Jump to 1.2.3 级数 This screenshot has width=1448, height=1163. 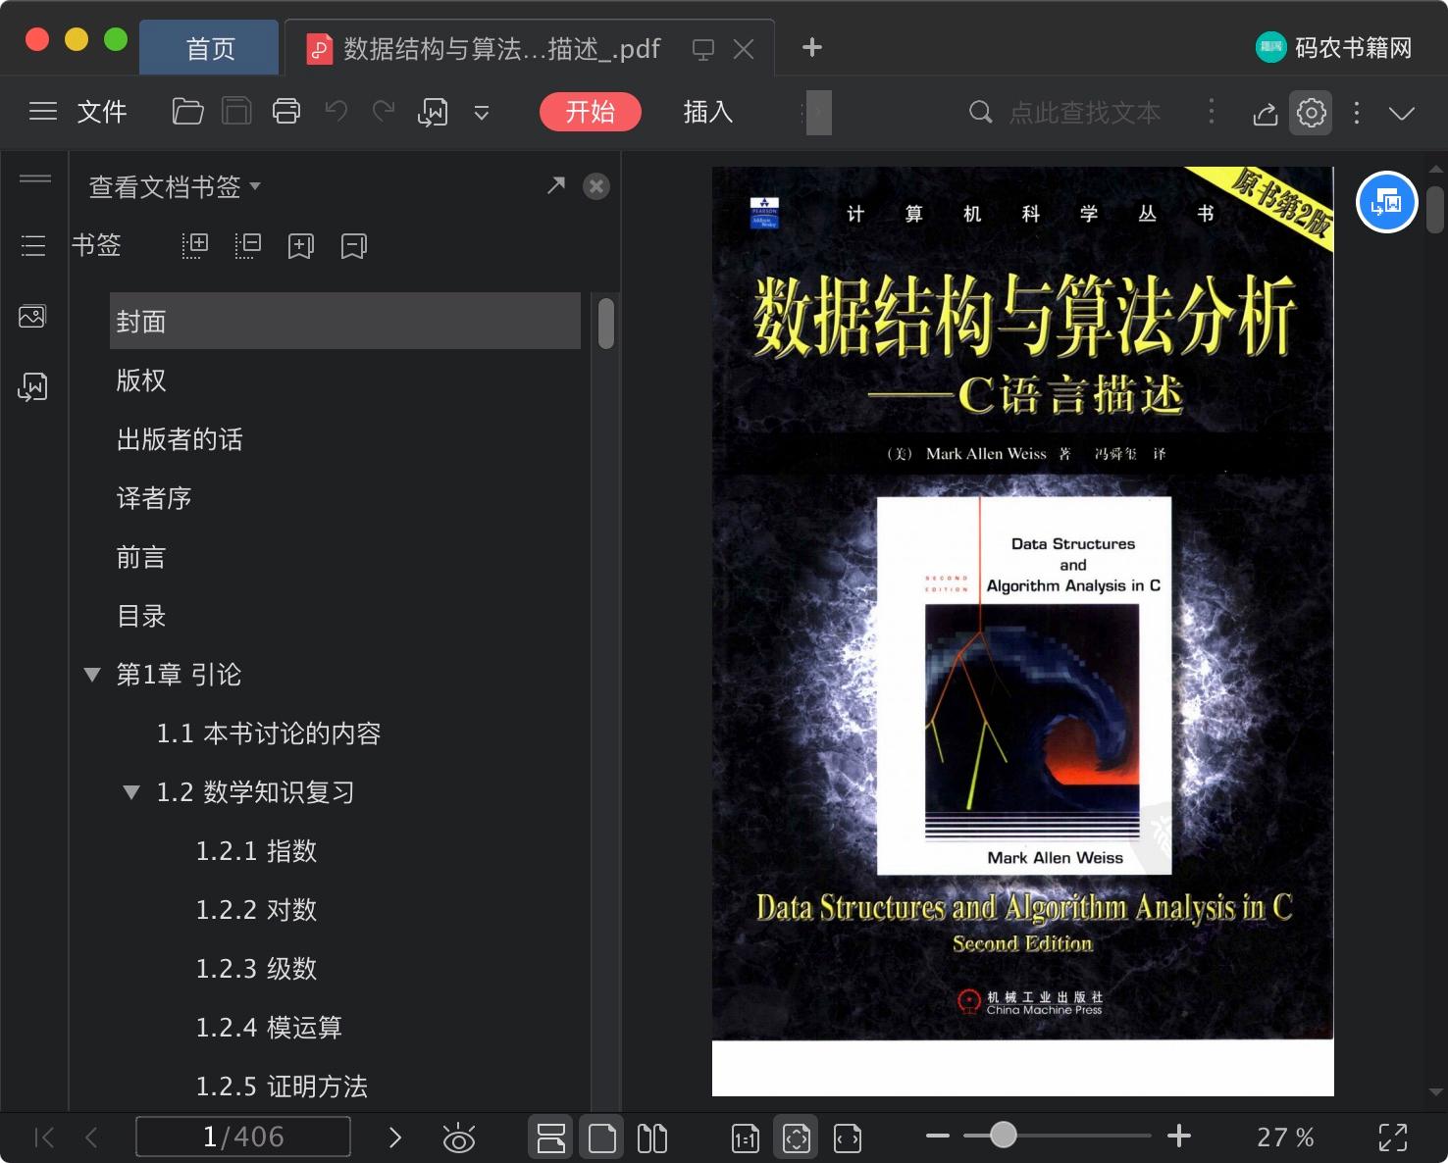point(257,969)
